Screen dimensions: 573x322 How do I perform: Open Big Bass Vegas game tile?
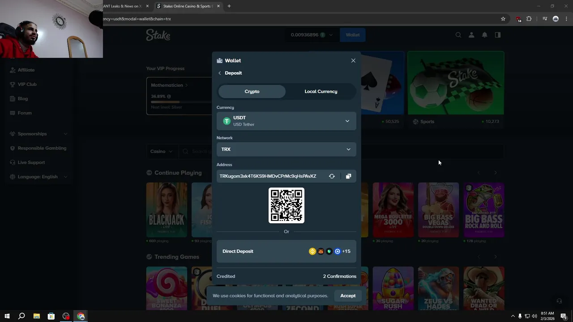point(438,210)
